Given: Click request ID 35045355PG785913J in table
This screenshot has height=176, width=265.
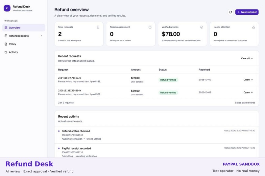Looking at the screenshot, I should 69,78.
